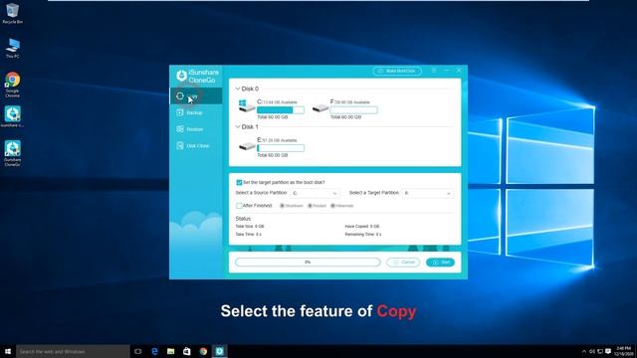The width and height of the screenshot is (637, 358).
Task: Click the F: partition usage bar
Action: pyautogui.click(x=353, y=110)
